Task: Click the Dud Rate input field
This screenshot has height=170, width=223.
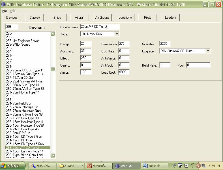Action: (124, 51)
